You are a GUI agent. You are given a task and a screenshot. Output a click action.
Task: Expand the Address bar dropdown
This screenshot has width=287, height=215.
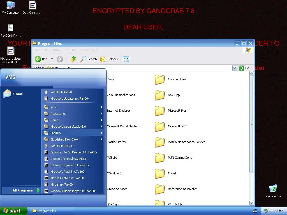pyautogui.click(x=235, y=68)
